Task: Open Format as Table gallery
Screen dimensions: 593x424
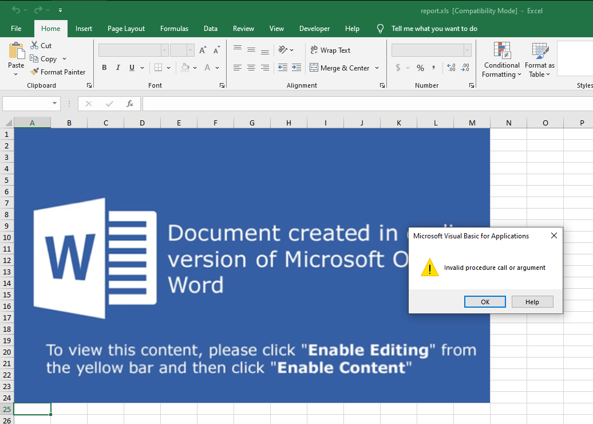Action: (540, 60)
